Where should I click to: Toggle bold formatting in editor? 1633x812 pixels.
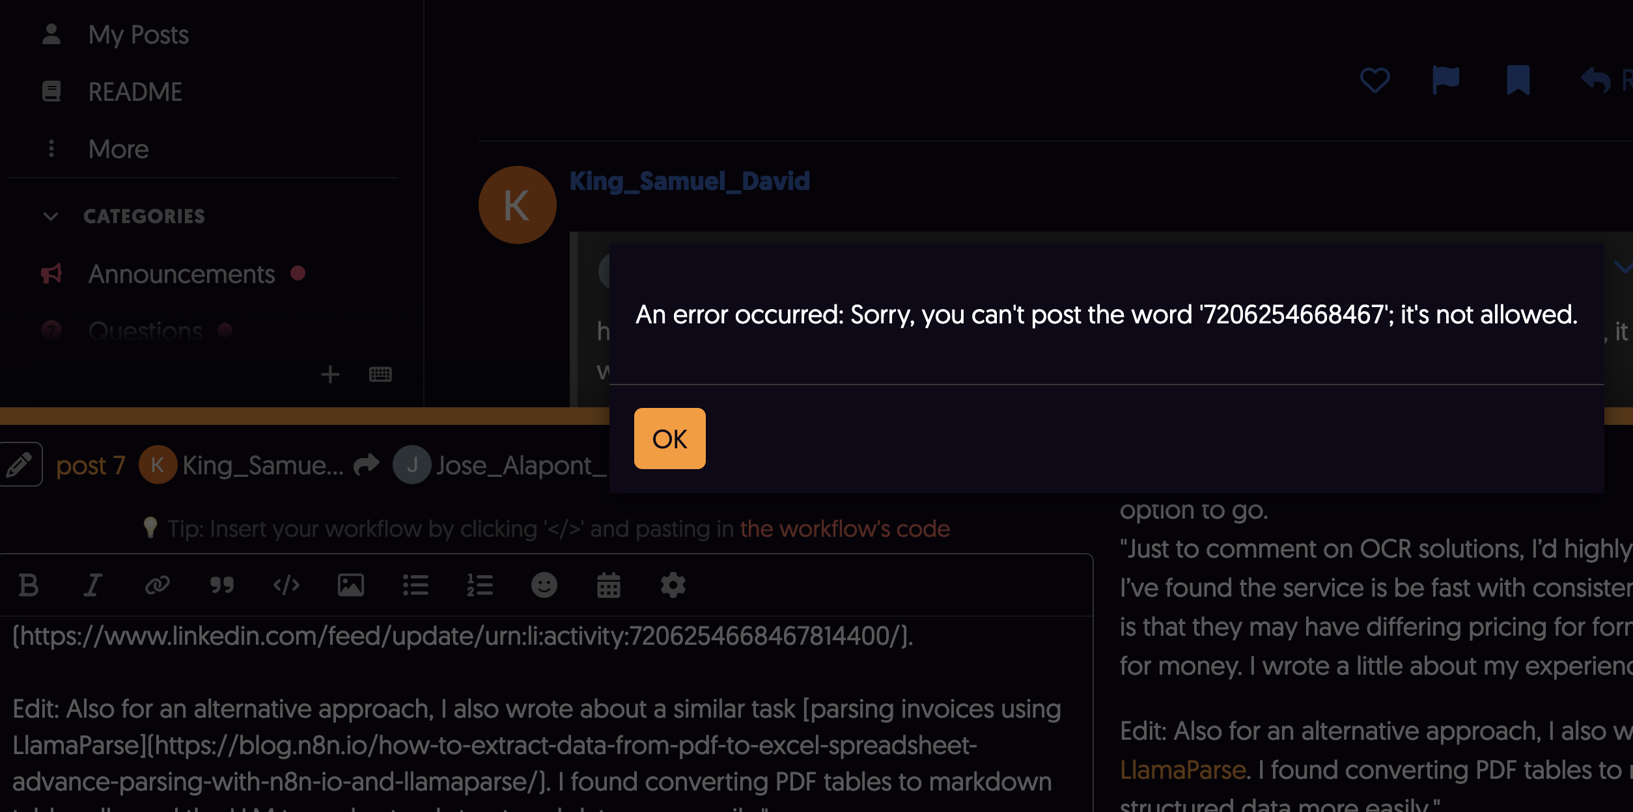tap(29, 585)
